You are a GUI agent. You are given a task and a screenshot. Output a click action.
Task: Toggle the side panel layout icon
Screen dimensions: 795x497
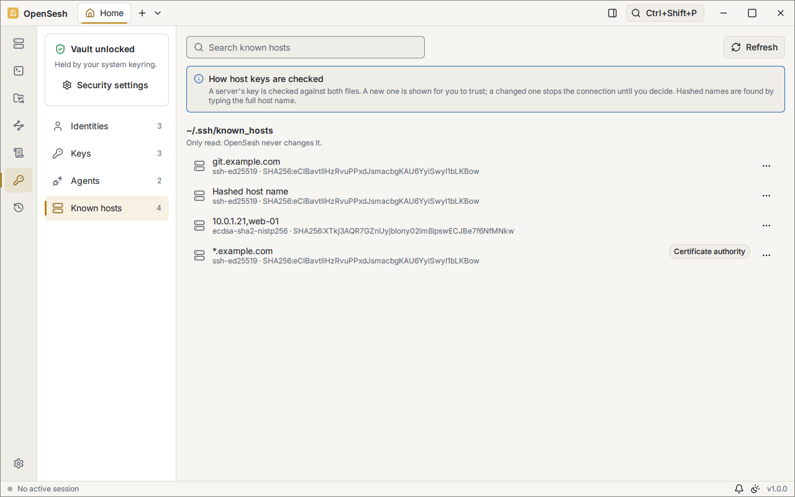[612, 13]
